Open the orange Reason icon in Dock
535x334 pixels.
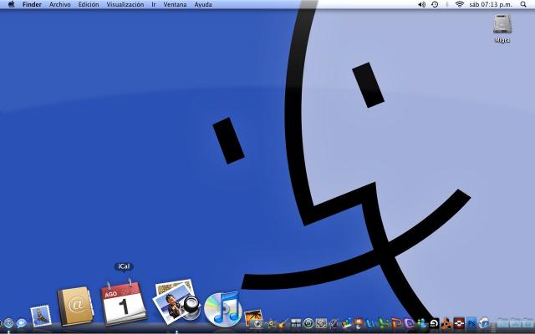point(446,324)
